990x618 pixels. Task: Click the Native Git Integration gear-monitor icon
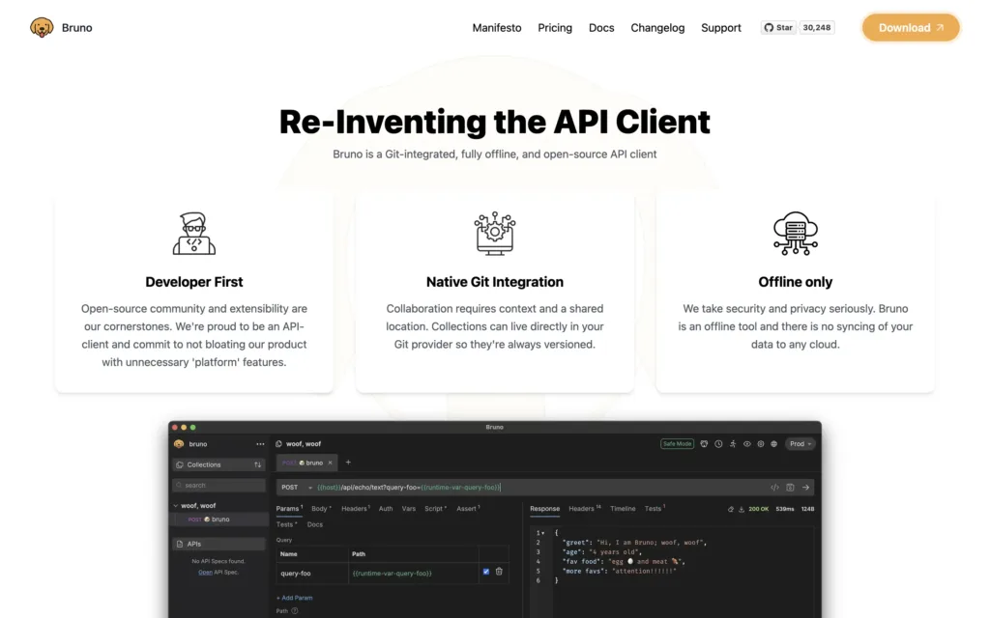pyautogui.click(x=494, y=234)
